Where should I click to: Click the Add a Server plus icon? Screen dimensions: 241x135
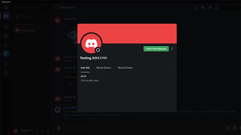[x=6, y=64]
